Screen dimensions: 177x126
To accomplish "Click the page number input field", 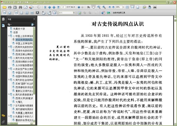I will (63, 7).
